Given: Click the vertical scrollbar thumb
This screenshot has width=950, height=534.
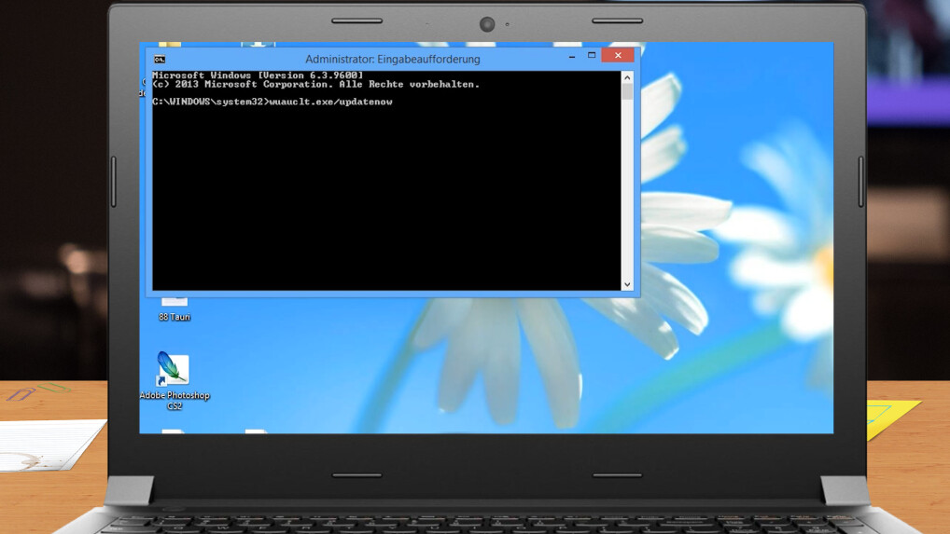Looking at the screenshot, I should [x=627, y=92].
